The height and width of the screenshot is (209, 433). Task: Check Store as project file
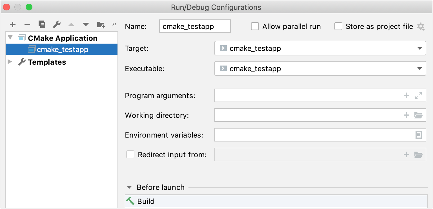tap(338, 26)
